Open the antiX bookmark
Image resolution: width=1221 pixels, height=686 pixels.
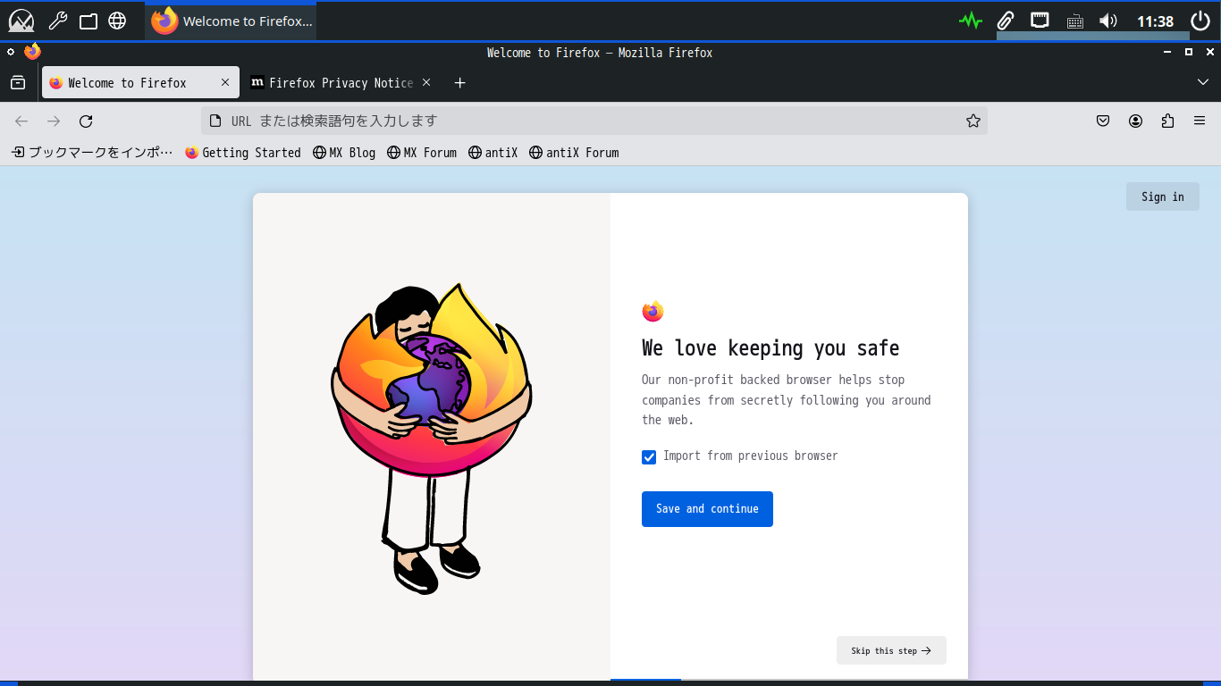493,153
